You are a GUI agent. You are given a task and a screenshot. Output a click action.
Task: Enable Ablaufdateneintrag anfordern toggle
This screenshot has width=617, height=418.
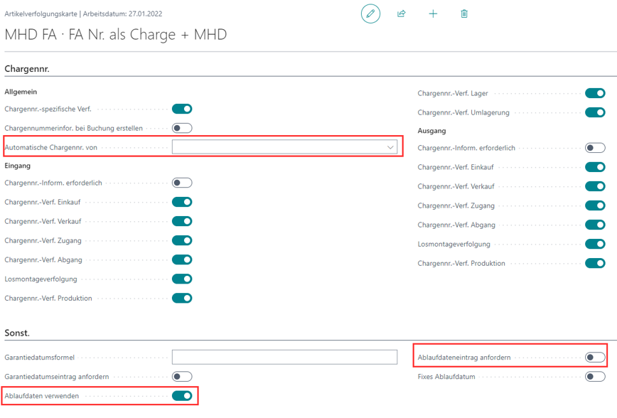[x=595, y=357]
